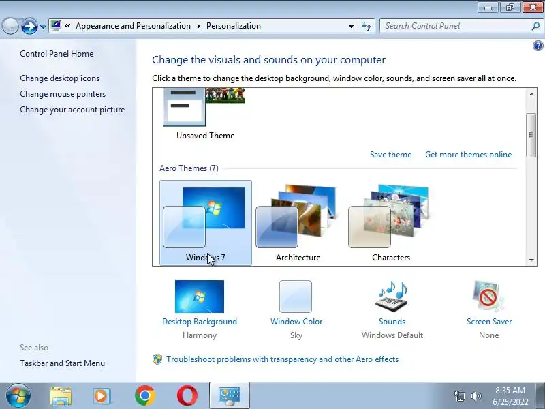This screenshot has width=545, height=409.
Task: Click the Show desktop strip on taskbar
Action: coord(540,396)
